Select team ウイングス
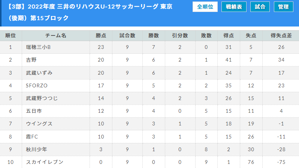299x168 pixels. click(39, 124)
